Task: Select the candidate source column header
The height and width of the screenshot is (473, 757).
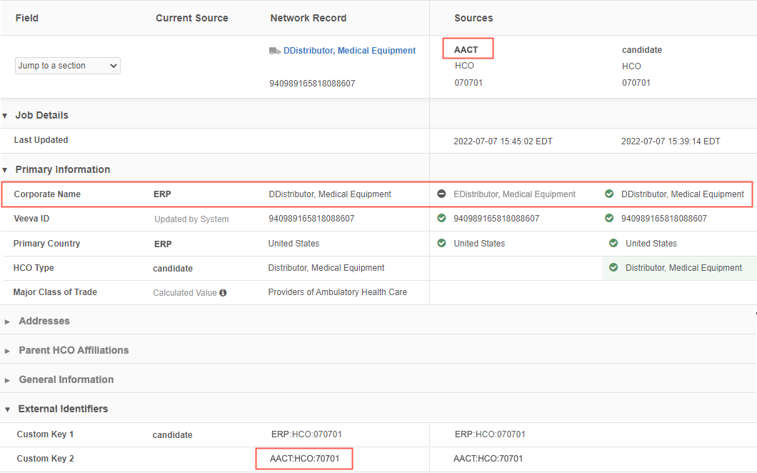Action: click(642, 50)
